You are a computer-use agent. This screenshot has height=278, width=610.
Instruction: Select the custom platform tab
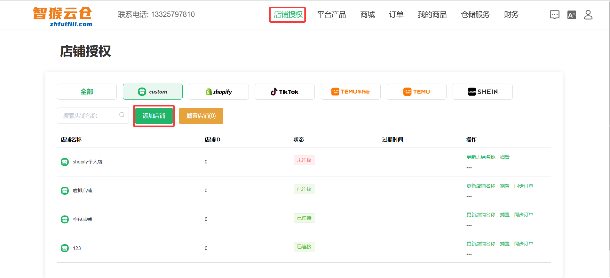(153, 92)
